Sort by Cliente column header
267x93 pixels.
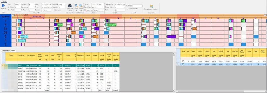point(11,55)
